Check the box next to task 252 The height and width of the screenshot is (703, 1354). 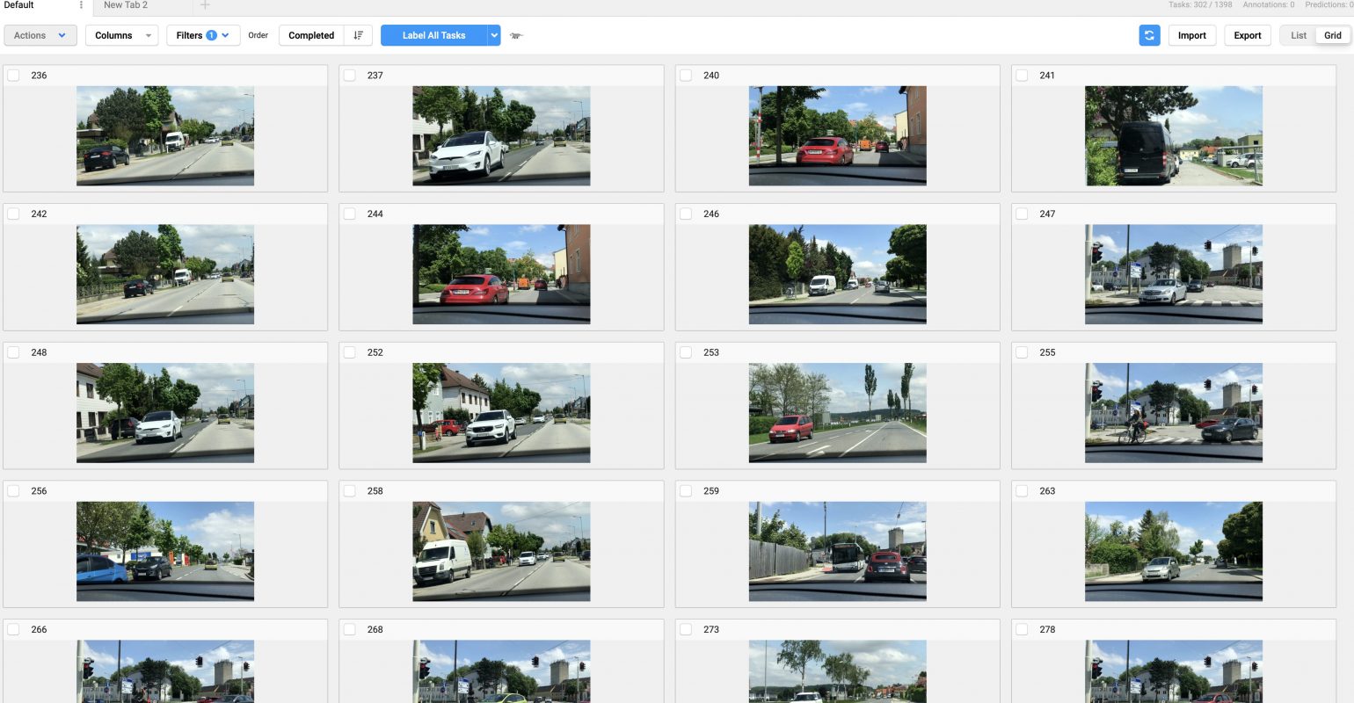(x=350, y=352)
